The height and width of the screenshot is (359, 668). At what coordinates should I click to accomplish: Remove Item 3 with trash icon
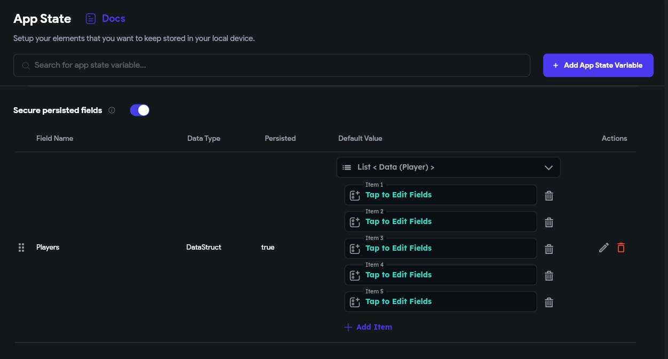[x=548, y=249]
